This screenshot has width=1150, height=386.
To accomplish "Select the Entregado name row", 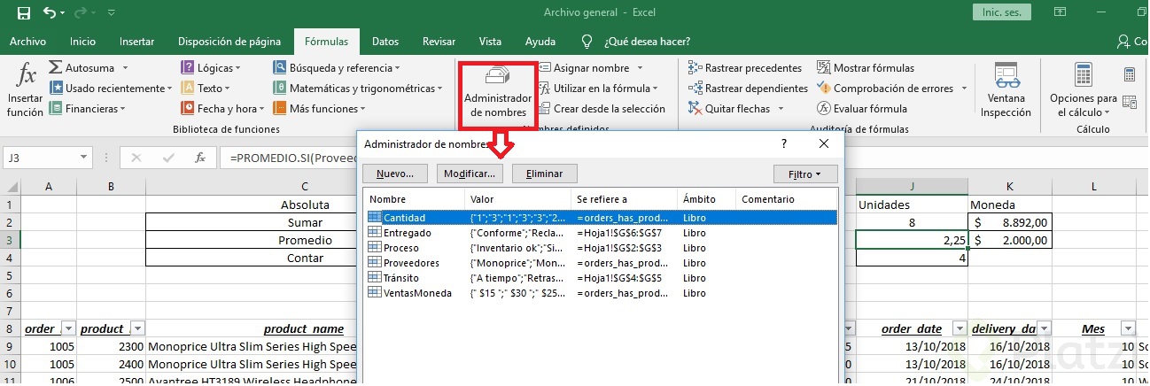I will click(600, 232).
